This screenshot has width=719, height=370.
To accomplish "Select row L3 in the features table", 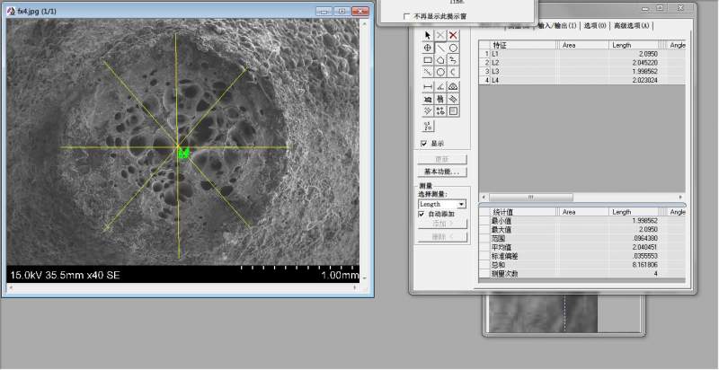I will (582, 71).
